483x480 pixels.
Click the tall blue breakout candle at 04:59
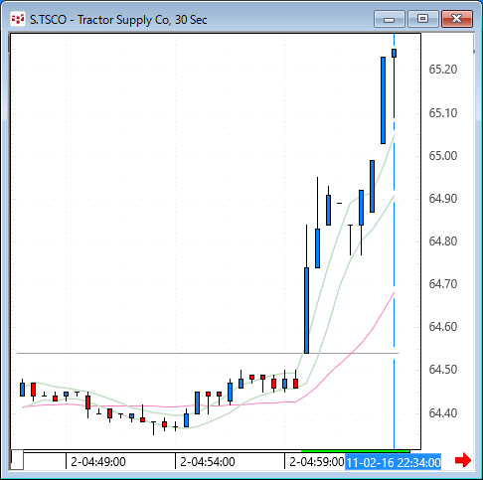coord(306,310)
